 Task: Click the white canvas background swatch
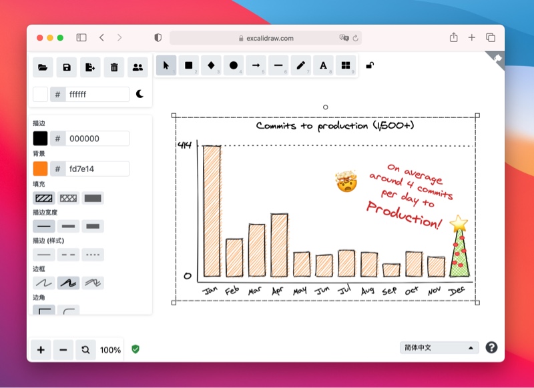tap(40, 94)
